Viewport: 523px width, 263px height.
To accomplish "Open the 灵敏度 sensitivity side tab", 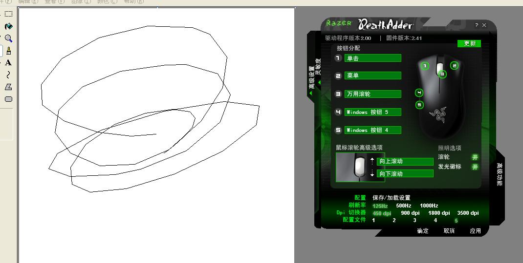I will click(318, 68).
